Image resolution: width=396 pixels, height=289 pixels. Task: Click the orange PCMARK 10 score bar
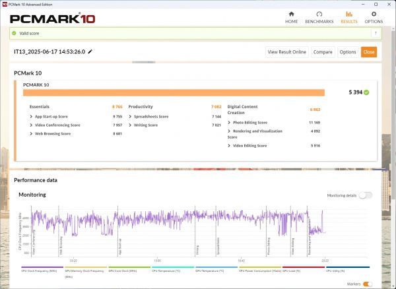[x=174, y=92]
